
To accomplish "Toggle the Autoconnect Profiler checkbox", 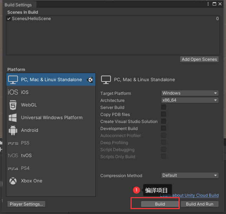I will click(164, 135).
